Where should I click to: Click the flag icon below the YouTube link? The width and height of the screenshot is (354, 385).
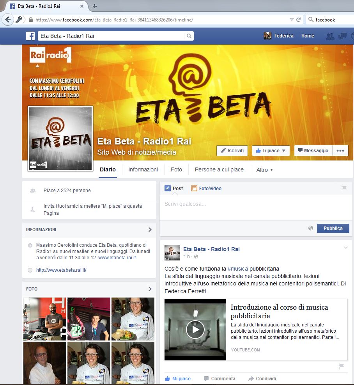(x=341, y=366)
